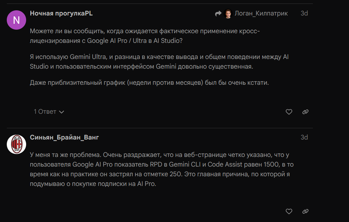Expand the "1 Ответ" replies
349x222 pixels.
pos(45,112)
